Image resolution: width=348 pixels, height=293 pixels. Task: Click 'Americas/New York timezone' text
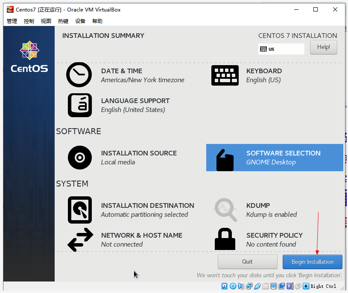[x=143, y=80]
